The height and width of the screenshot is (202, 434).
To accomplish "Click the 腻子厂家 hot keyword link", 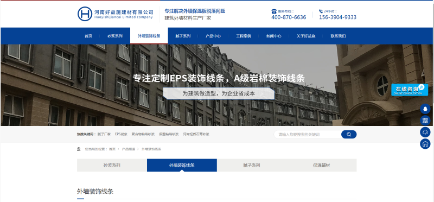I will click(x=104, y=134).
